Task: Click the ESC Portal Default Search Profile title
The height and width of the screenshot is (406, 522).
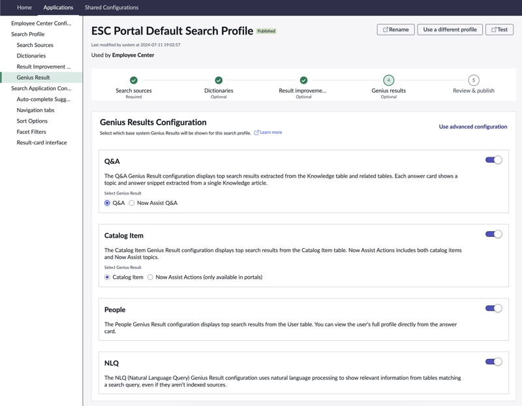Action: point(172,31)
